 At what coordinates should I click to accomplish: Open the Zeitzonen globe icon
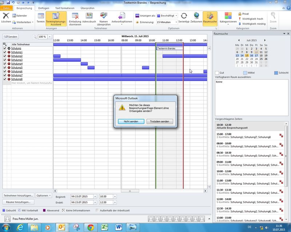(x=196, y=16)
